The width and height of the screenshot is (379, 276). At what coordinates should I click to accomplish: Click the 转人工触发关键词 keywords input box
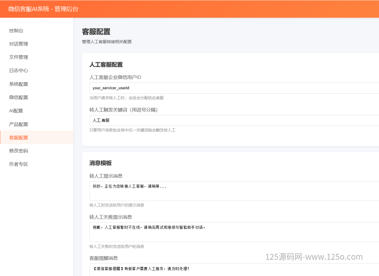234,120
